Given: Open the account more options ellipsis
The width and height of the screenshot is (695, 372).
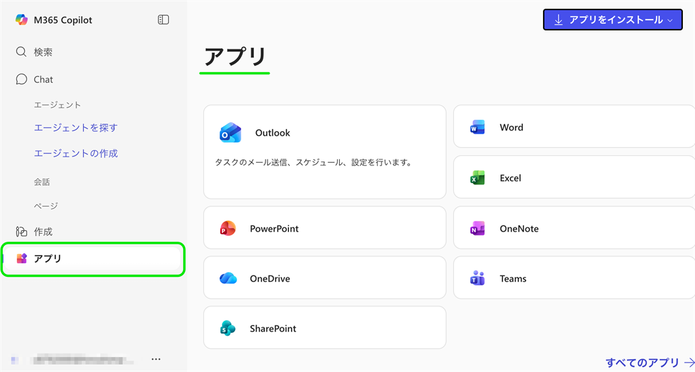Looking at the screenshot, I should [156, 359].
